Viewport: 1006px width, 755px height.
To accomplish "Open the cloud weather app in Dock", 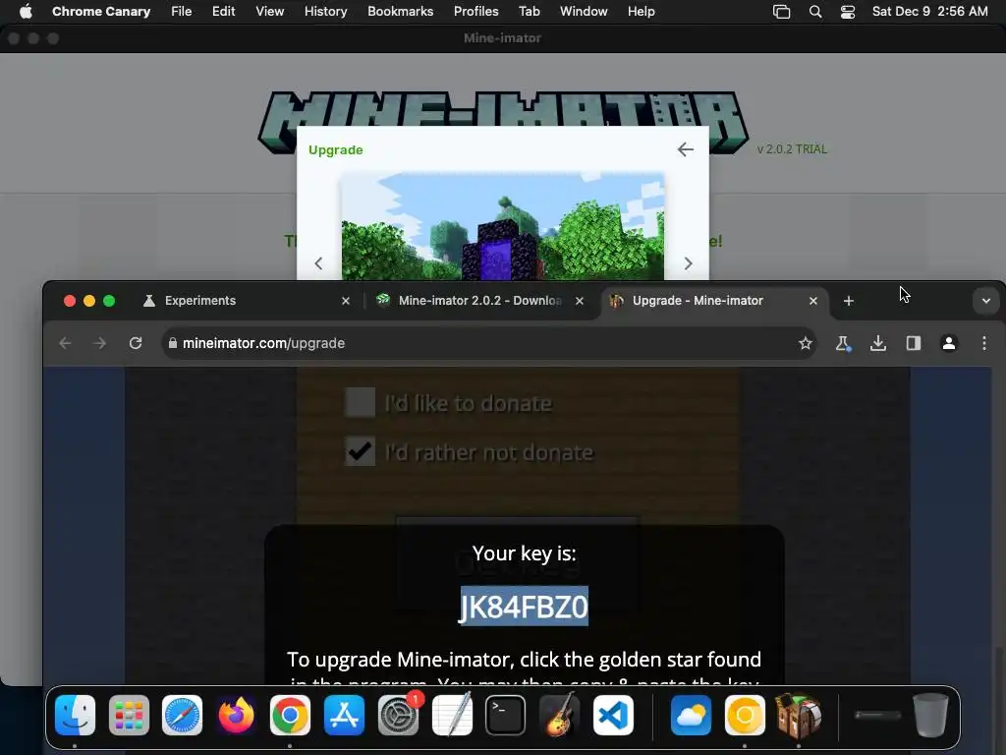I will point(691,715).
